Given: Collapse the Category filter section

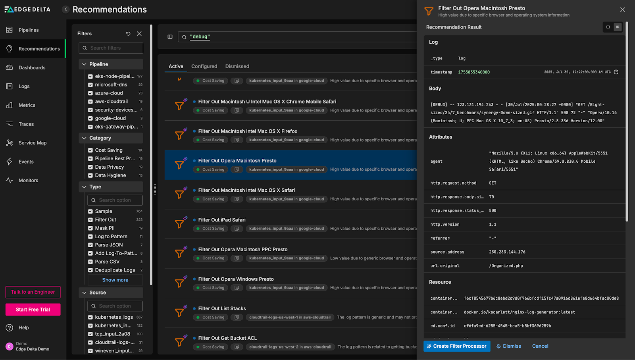Looking at the screenshot, I should point(84,138).
